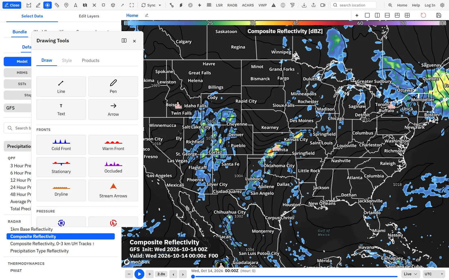This screenshot has height=280, width=449.
Task: Open the lightning data icon
Action: click(x=200, y=5)
